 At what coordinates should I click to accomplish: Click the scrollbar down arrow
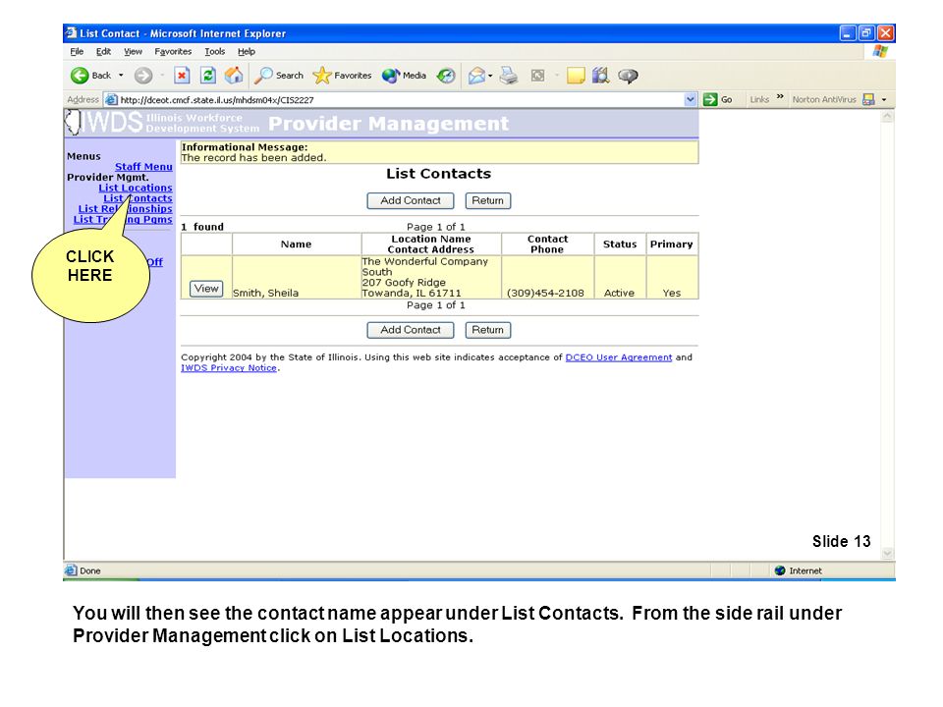(x=887, y=553)
